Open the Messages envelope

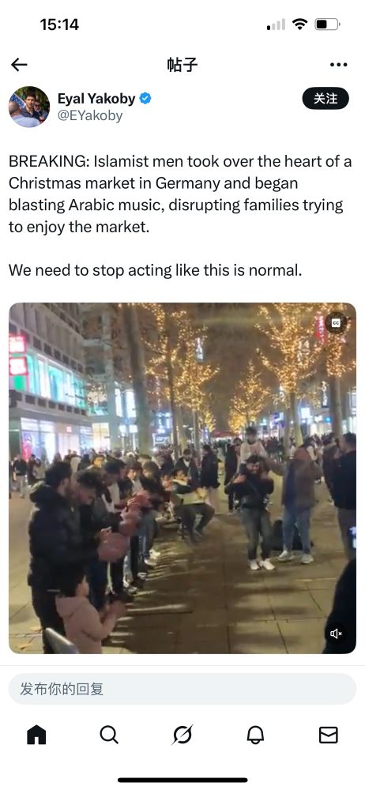[328, 735]
